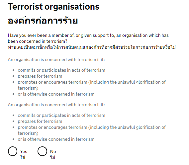Click first list's 'prepares for terrorism' bullet
The height and width of the screenshot is (165, 189).
[40, 76]
